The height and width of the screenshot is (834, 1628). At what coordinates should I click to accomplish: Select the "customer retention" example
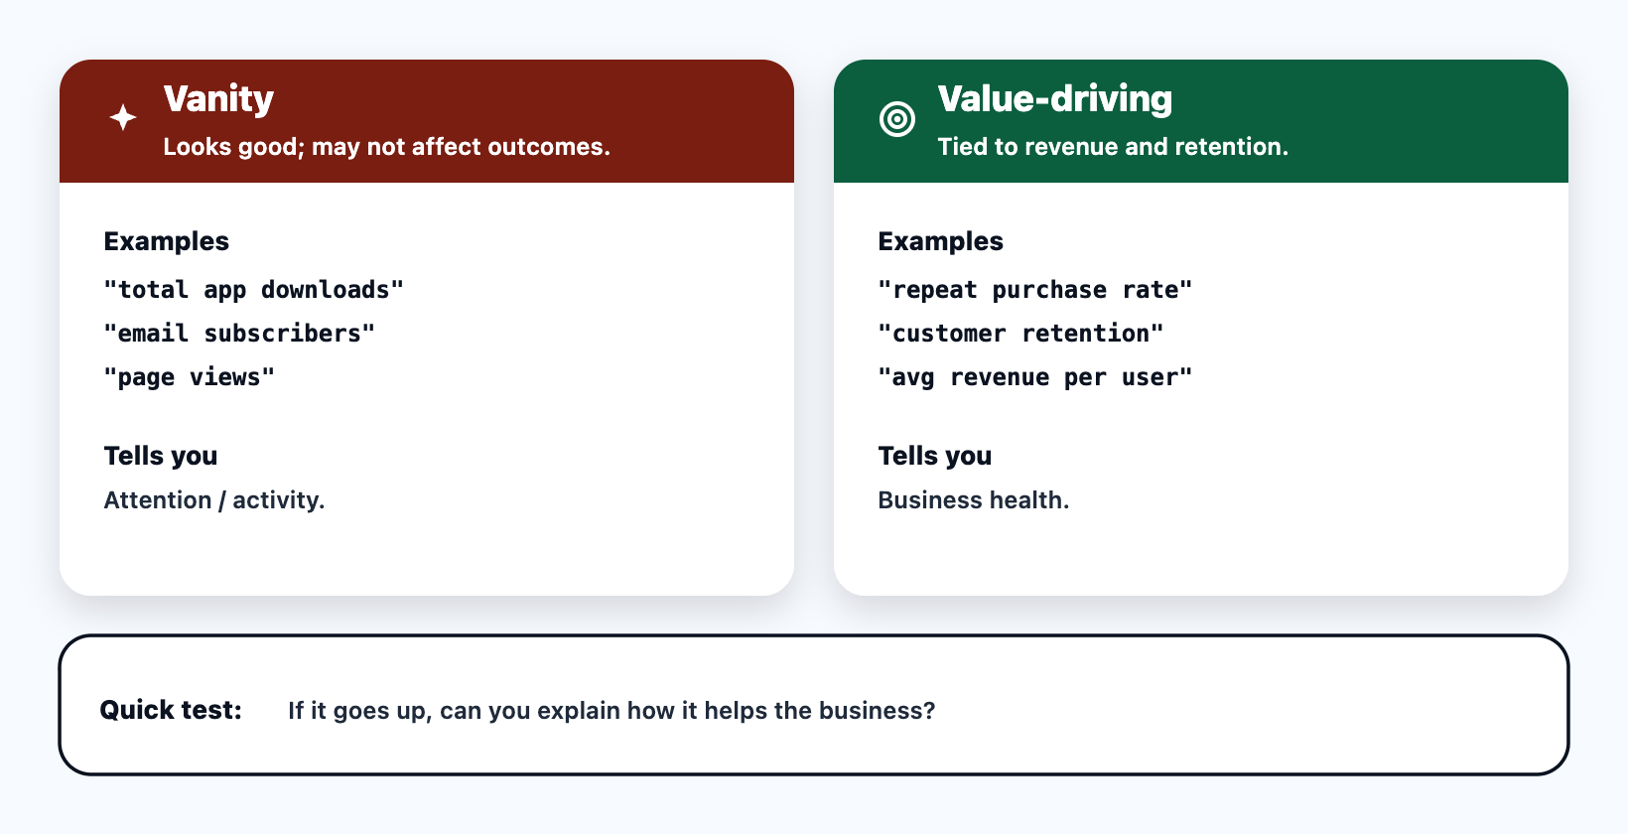tap(1020, 334)
